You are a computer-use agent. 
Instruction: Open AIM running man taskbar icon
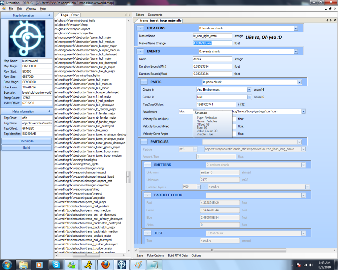tap(88, 265)
